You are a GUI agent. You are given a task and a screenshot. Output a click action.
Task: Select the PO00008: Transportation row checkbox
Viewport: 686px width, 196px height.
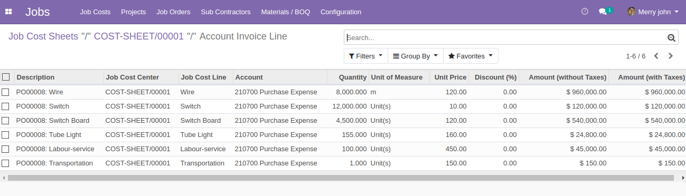coord(5,163)
